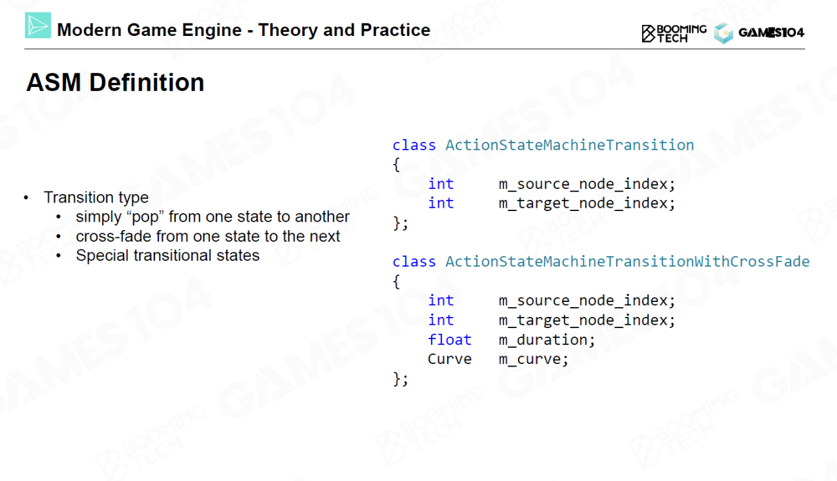Click m_target_node_index in the CrossFade class
The image size is (837, 481).
coord(587,320)
